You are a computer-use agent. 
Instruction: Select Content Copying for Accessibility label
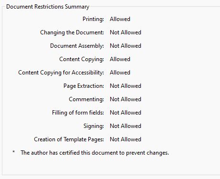[61, 73]
